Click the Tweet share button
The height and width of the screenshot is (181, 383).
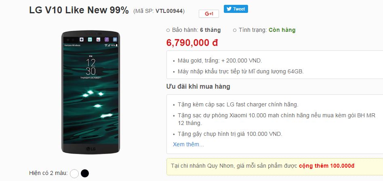[236, 9]
